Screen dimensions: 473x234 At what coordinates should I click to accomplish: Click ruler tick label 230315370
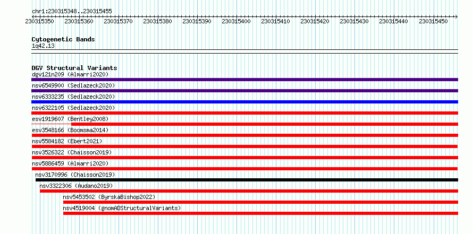click(118, 21)
